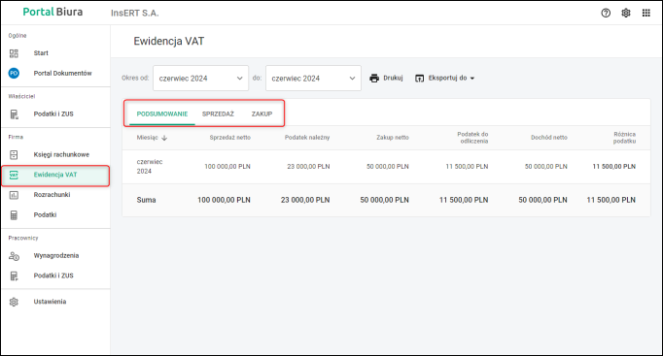The height and width of the screenshot is (356, 663).
Task: Click the owner's Podatki i ZUS calculator icon
Action: pos(14,114)
